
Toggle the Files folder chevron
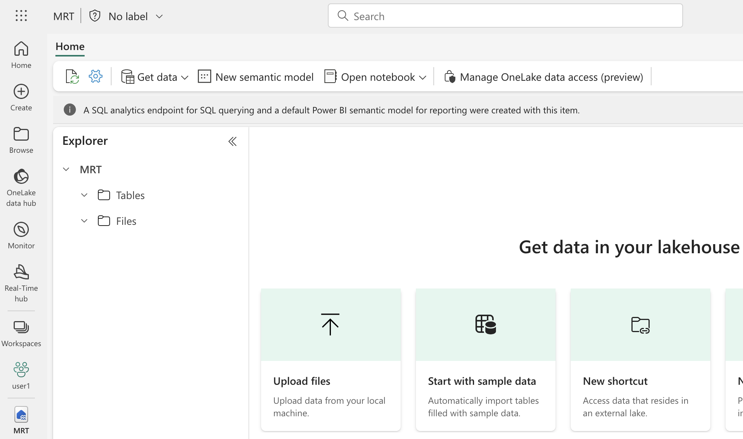point(84,221)
